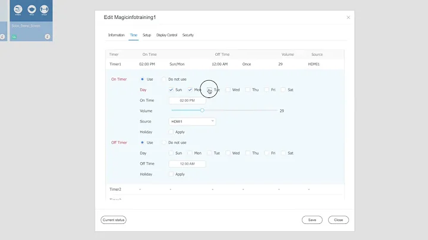The height and width of the screenshot is (240, 428).
Task: Open the Scion_Demo_Screen device thumbnail
Action: pyautogui.click(x=30, y=10)
